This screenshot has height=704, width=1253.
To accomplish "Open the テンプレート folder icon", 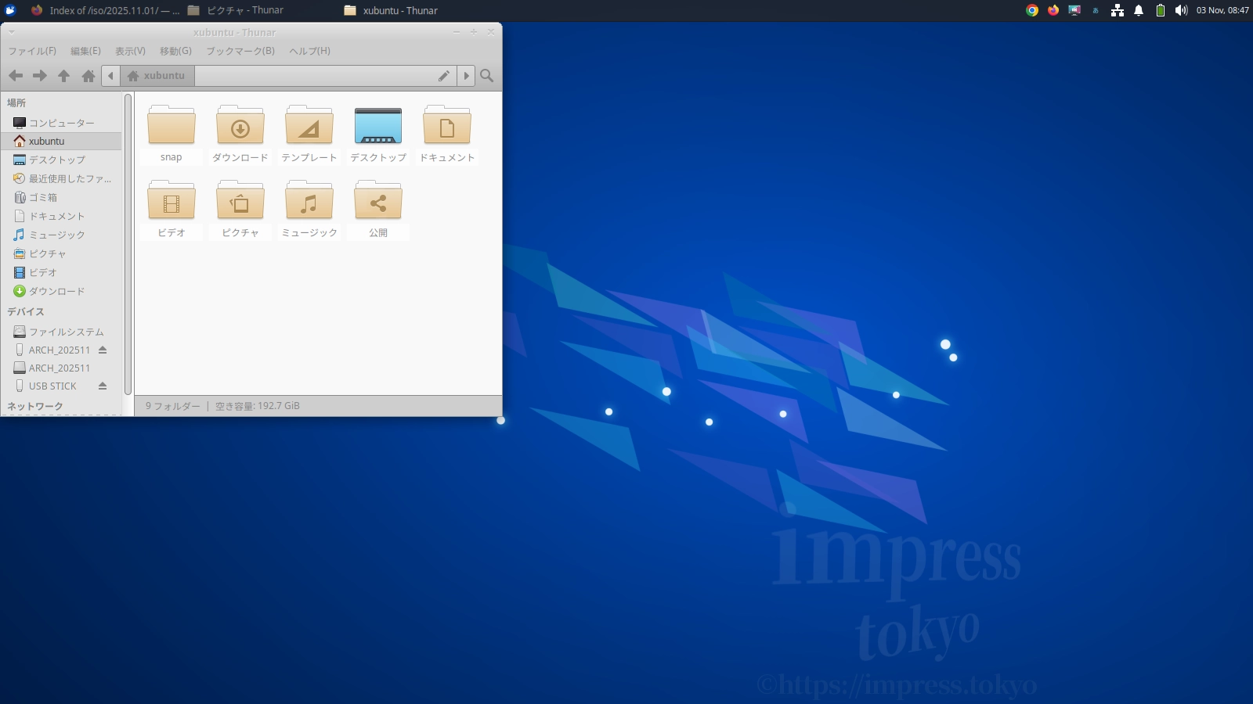I will point(309,133).
